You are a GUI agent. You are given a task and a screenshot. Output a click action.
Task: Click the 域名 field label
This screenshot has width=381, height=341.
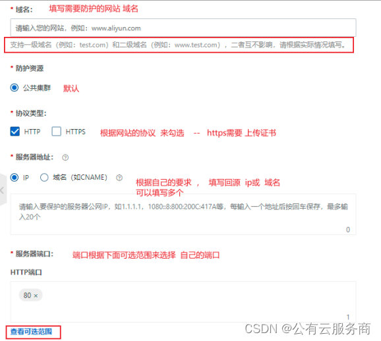tap(24, 9)
